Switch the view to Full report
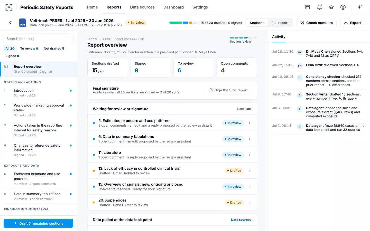Screen dimensions: 370x231 (280, 23)
